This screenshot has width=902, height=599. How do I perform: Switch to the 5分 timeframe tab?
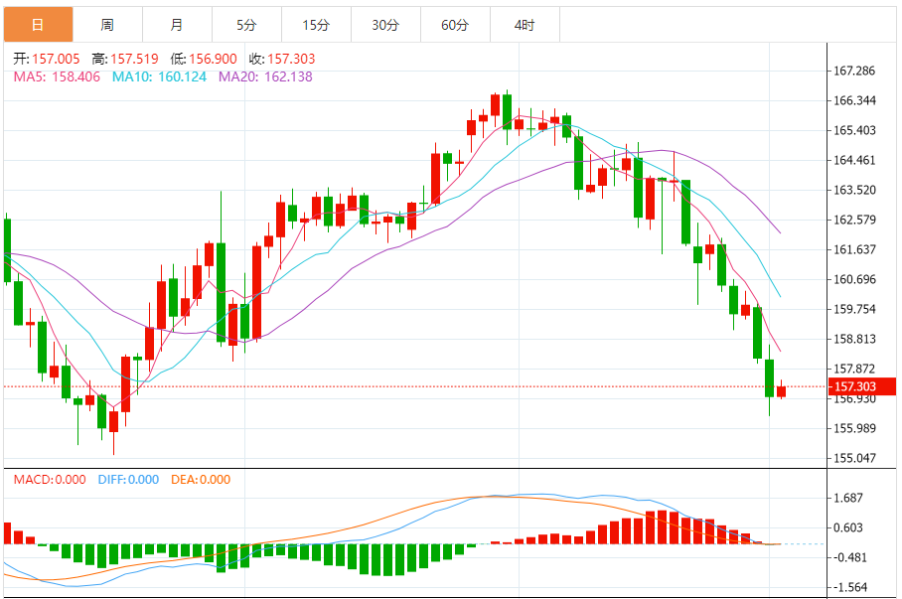click(246, 25)
